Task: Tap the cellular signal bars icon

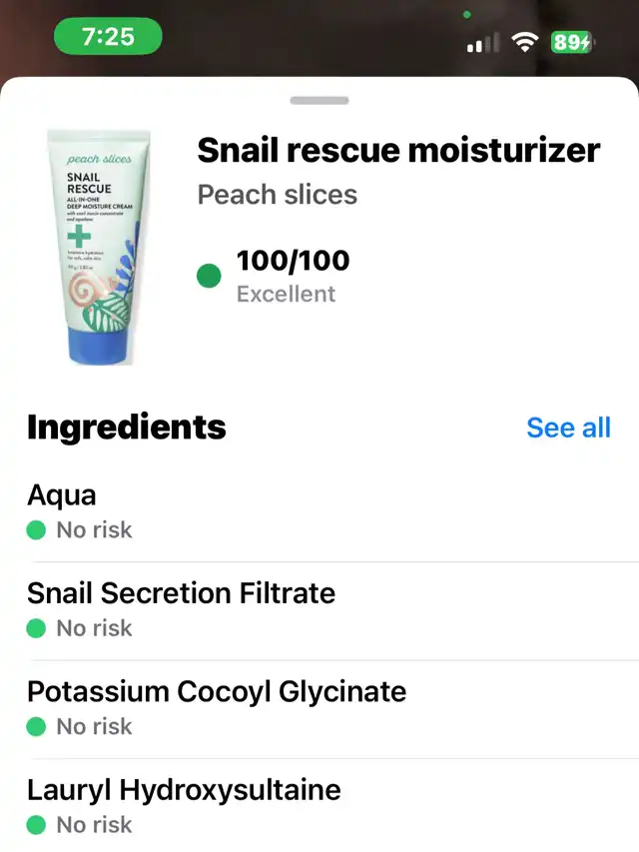Action: [483, 43]
